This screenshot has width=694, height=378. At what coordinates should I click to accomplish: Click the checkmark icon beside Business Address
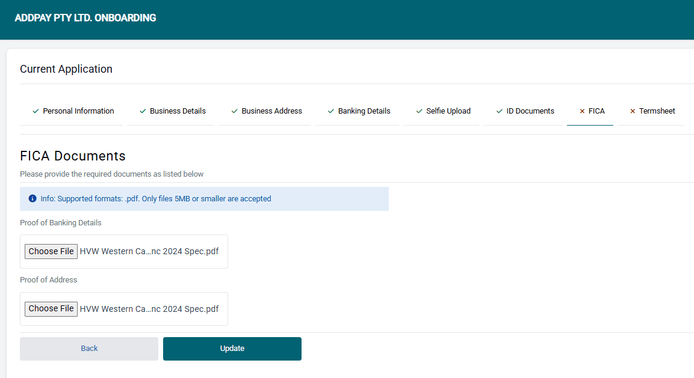pos(235,111)
